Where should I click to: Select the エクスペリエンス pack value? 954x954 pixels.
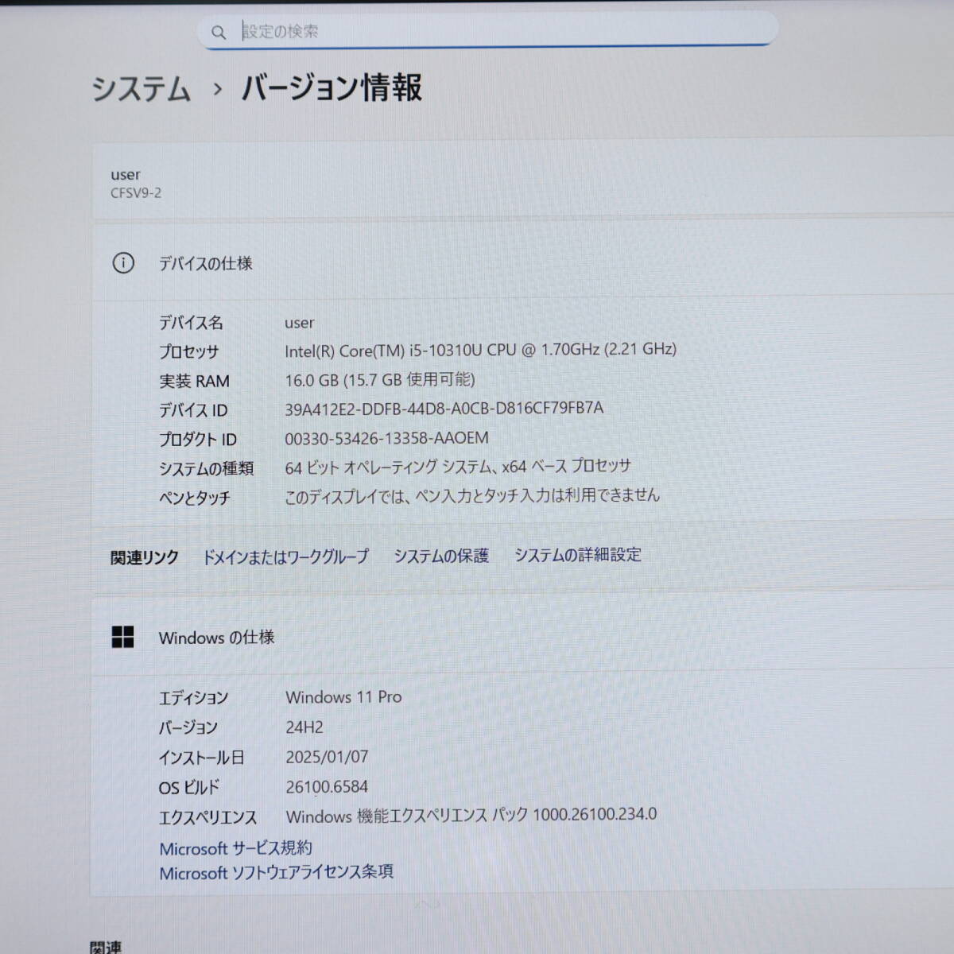471,815
